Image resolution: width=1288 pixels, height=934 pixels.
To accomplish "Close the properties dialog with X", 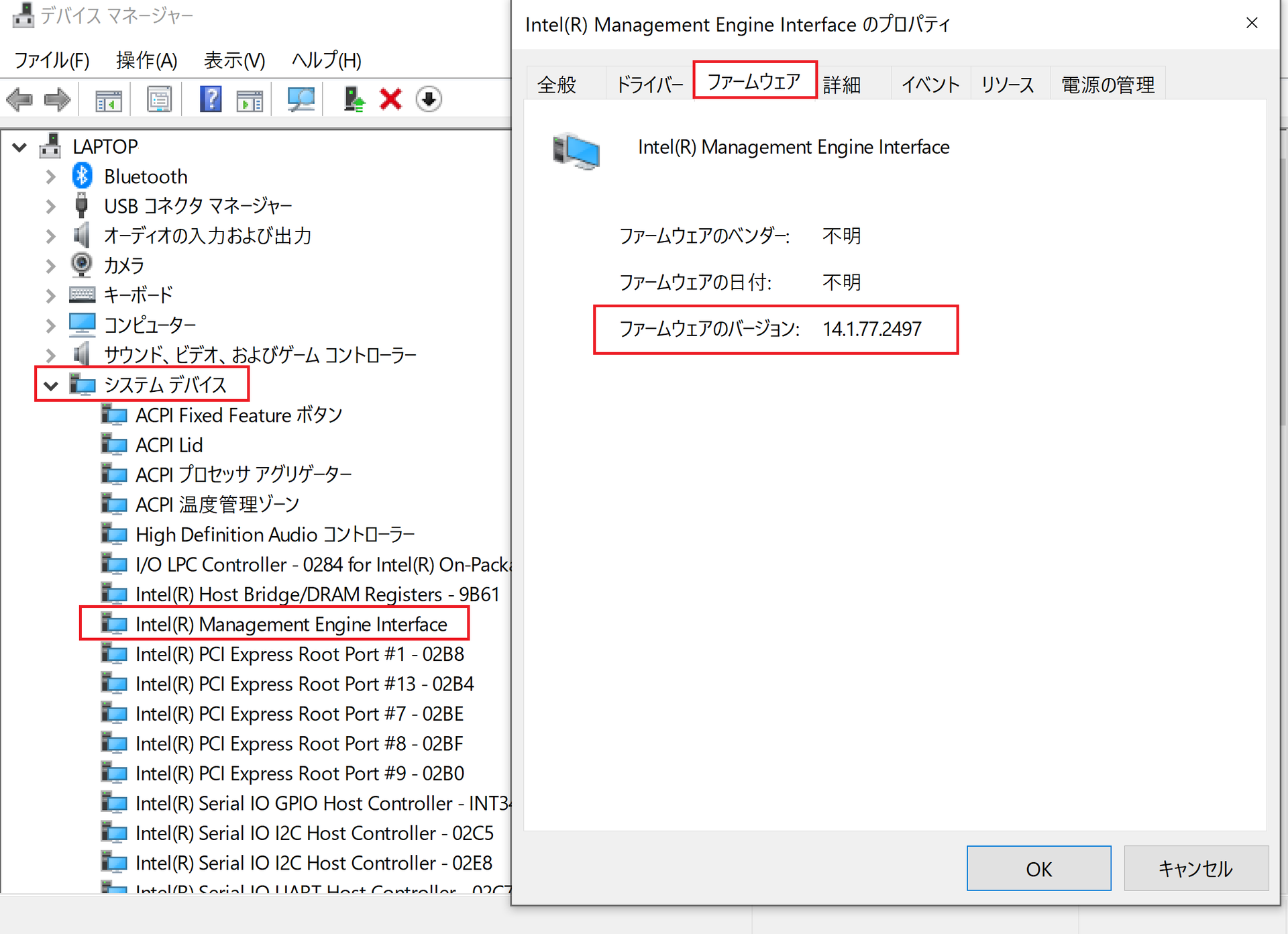I will [1251, 23].
